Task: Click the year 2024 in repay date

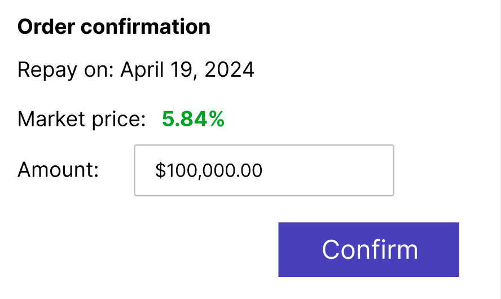Action: tap(229, 71)
